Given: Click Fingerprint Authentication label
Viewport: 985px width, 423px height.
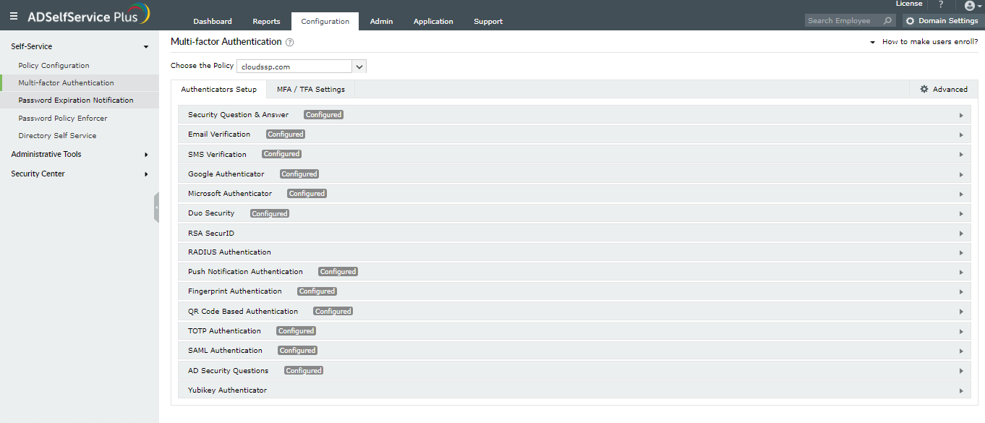Looking at the screenshot, I should [x=235, y=291].
